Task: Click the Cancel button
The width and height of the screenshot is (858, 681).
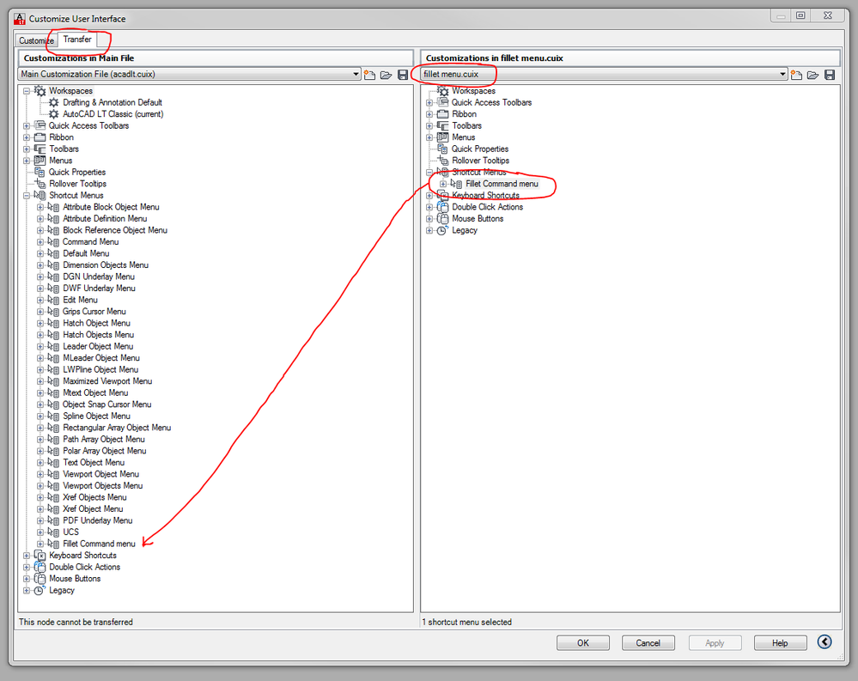Action: 648,642
